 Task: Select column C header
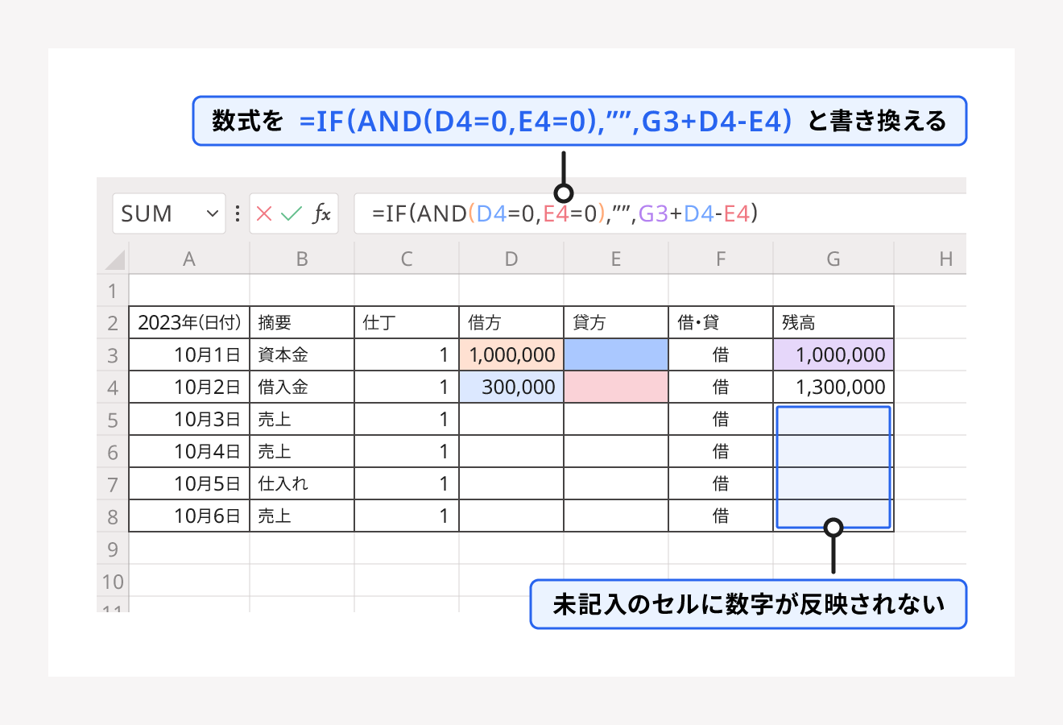pyautogui.click(x=407, y=259)
